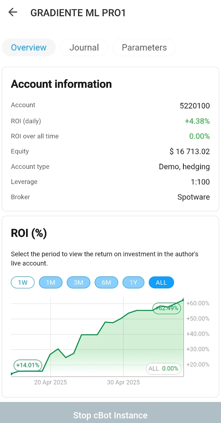This screenshot has width=221, height=423.
Task: Open the Journal tab
Action: click(x=84, y=48)
